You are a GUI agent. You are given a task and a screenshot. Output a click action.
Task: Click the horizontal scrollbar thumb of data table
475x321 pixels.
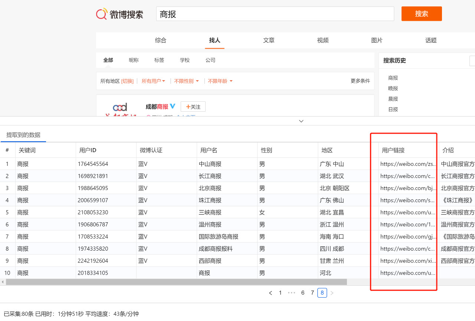tap(176, 282)
